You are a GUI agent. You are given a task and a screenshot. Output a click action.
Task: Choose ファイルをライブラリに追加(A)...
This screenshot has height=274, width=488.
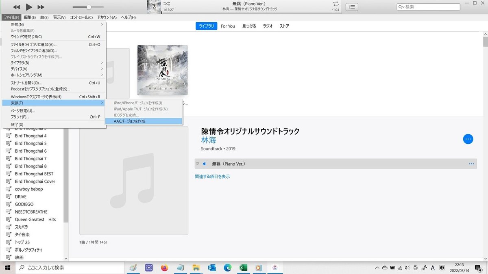54,45
